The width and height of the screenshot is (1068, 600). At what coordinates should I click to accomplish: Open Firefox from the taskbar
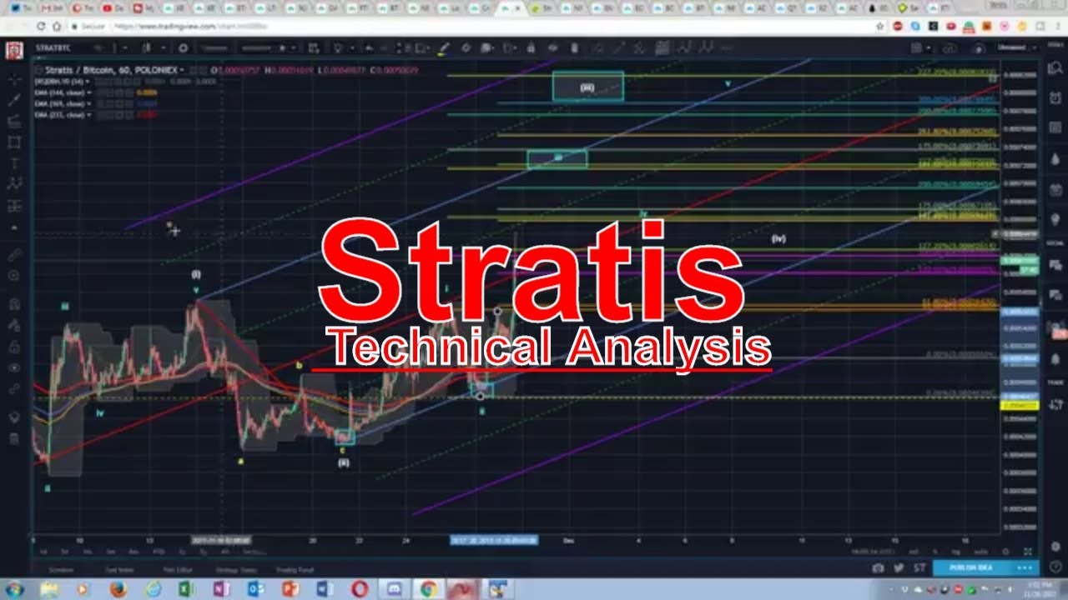(117, 589)
